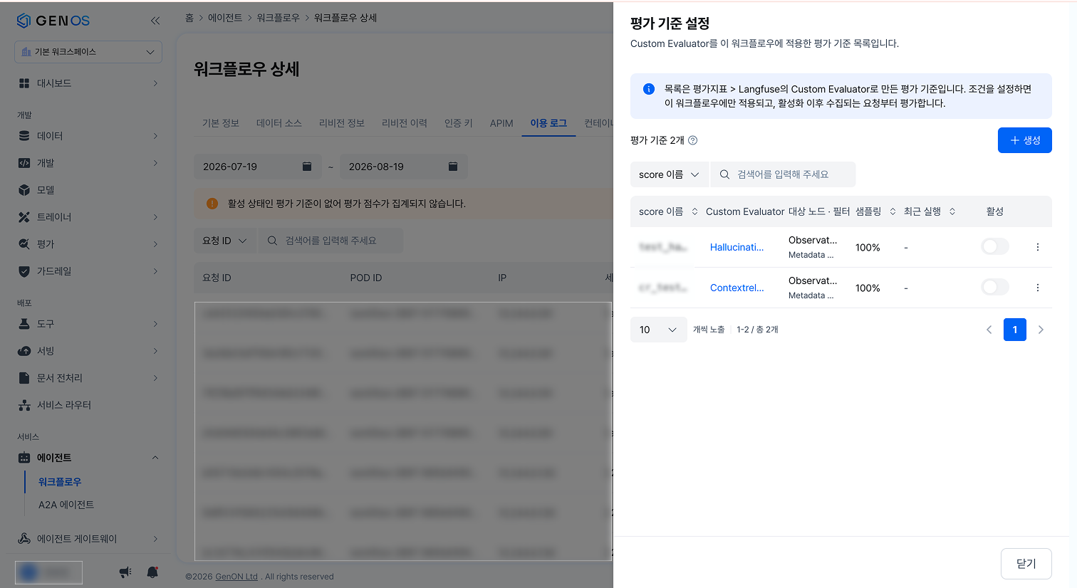Switch to the 리비전 이력 tab

405,123
